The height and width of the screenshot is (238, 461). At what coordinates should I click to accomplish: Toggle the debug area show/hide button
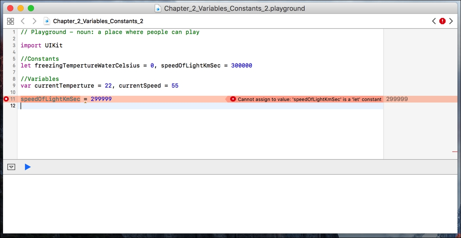[x=11, y=167]
